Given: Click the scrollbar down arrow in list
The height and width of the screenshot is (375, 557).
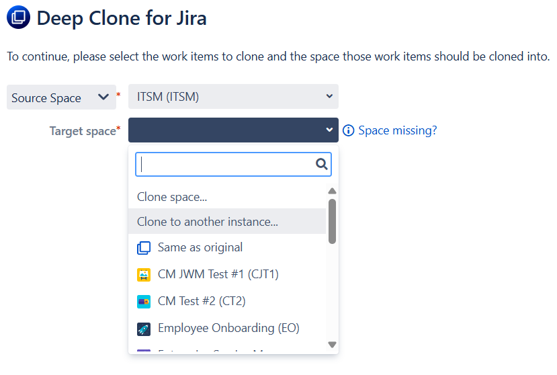Looking at the screenshot, I should tap(332, 344).
